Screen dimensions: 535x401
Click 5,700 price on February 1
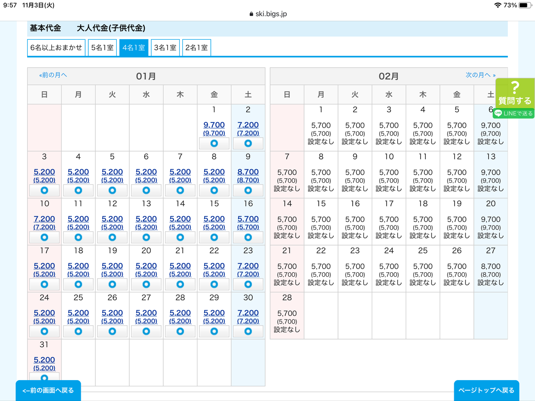(321, 126)
